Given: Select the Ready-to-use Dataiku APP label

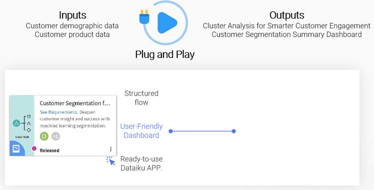Looking at the screenshot, I should tap(141, 163).
